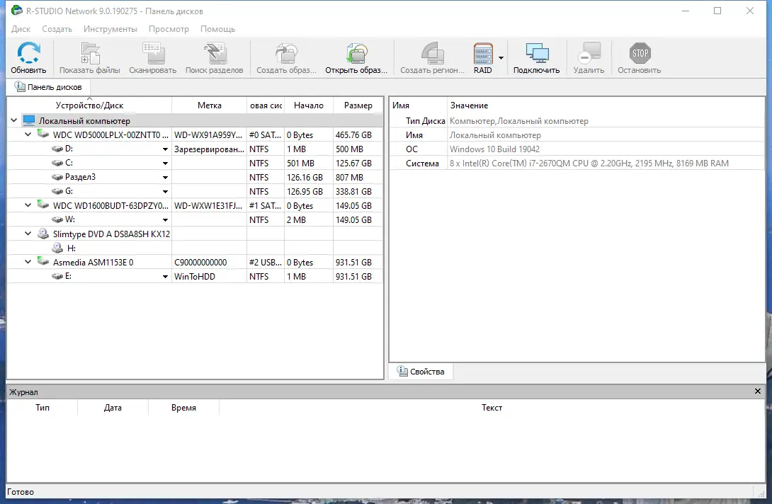
Task: Open the dropdown arrow for D: partition
Action: 166,149
